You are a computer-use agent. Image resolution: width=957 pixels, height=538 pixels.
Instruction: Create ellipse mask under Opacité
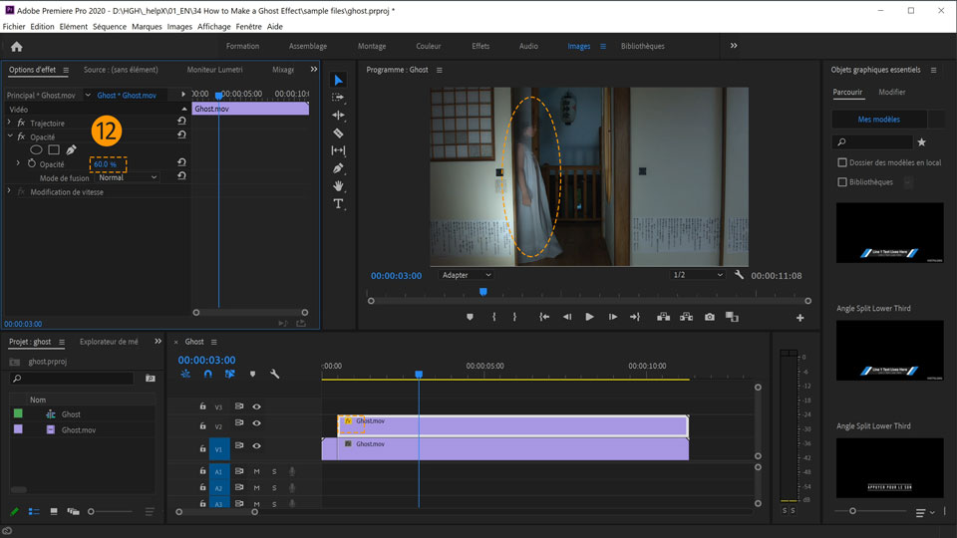(x=37, y=150)
